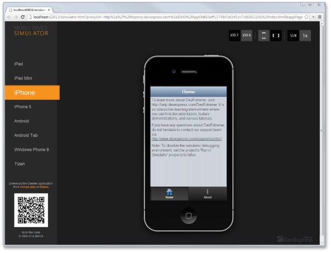
Task: Open the Google play download link
Action: tap(28, 187)
